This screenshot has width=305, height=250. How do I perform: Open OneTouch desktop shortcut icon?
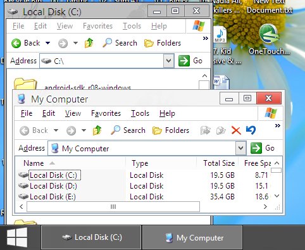pyautogui.click(x=269, y=39)
